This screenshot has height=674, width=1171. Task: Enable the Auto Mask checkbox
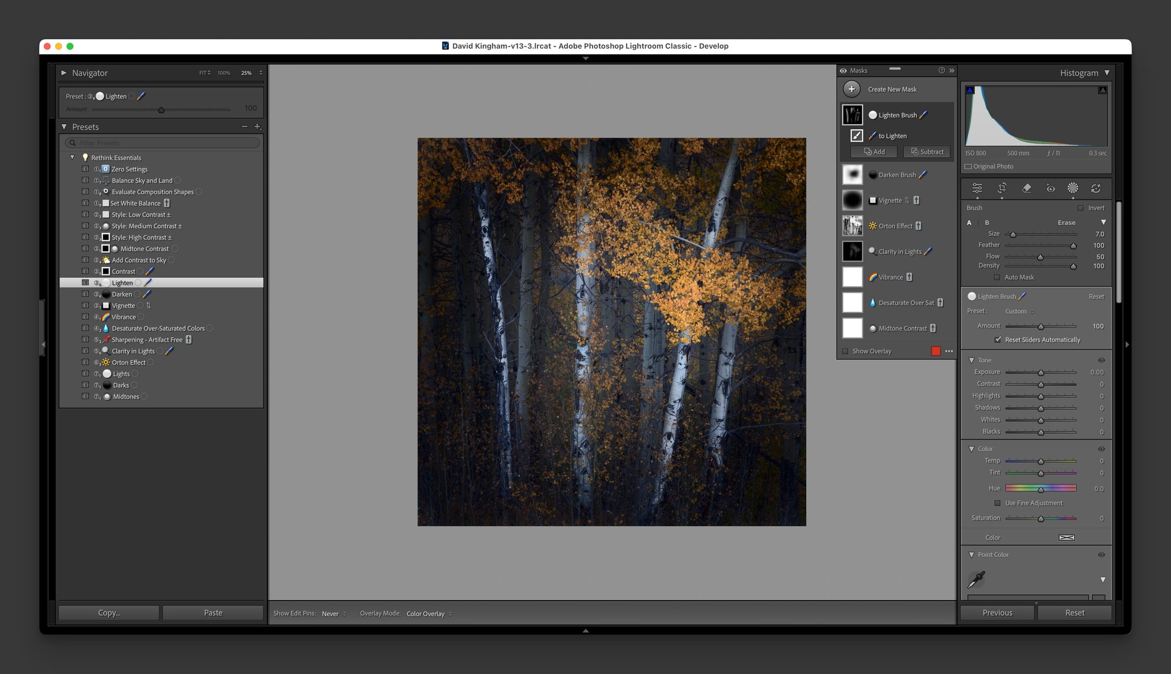(x=997, y=277)
